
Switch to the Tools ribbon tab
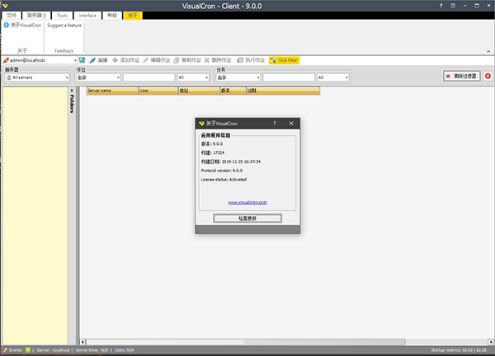point(62,16)
